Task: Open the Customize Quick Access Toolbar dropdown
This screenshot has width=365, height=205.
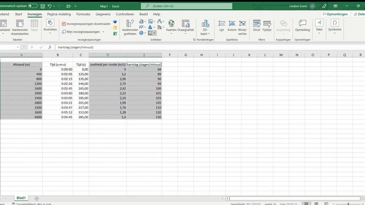Action: pos(75,6)
